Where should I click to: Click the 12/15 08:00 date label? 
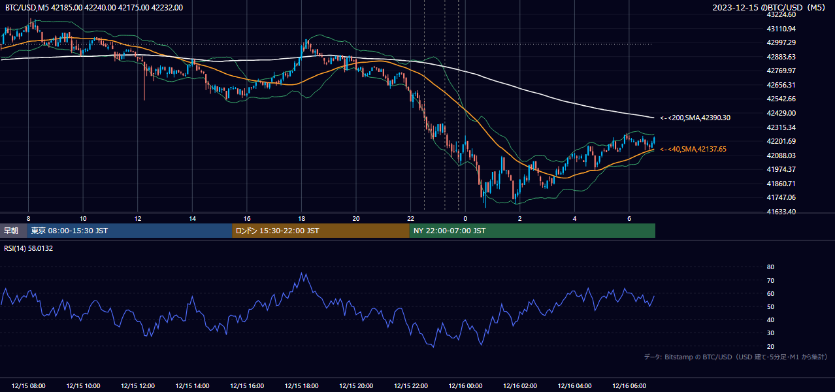(x=28, y=386)
